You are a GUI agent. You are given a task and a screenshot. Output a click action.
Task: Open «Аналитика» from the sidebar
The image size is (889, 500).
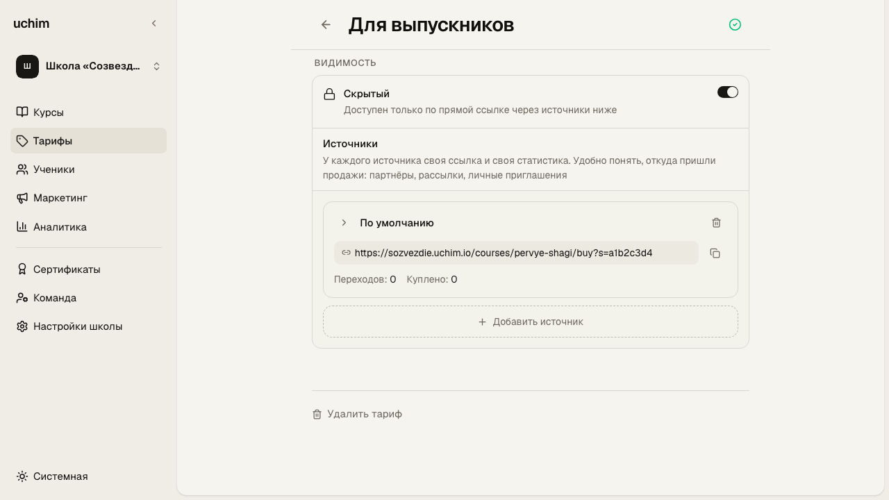pyautogui.click(x=88, y=227)
